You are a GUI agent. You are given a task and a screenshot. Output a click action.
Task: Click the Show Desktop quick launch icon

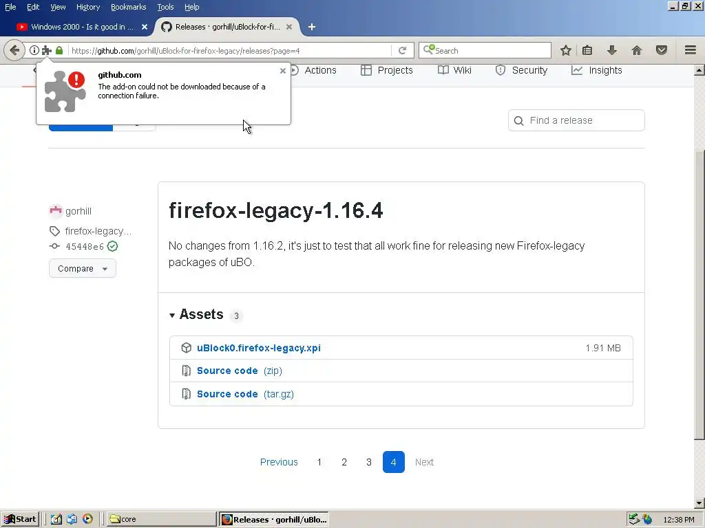pyautogui.click(x=56, y=519)
